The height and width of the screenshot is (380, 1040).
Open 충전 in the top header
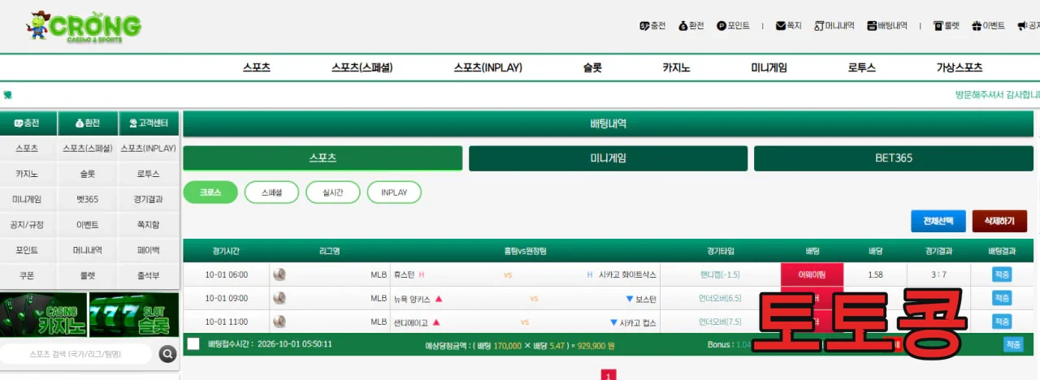point(652,26)
